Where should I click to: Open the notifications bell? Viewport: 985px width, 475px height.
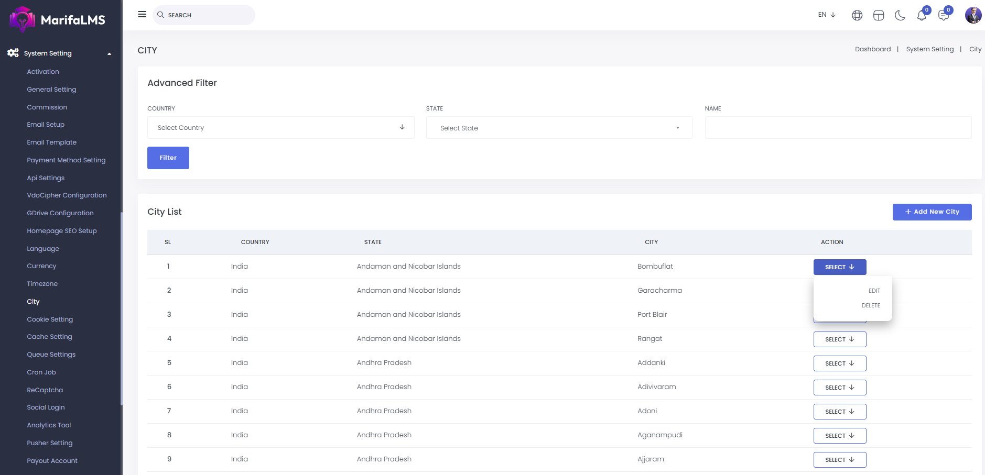pyautogui.click(x=922, y=16)
